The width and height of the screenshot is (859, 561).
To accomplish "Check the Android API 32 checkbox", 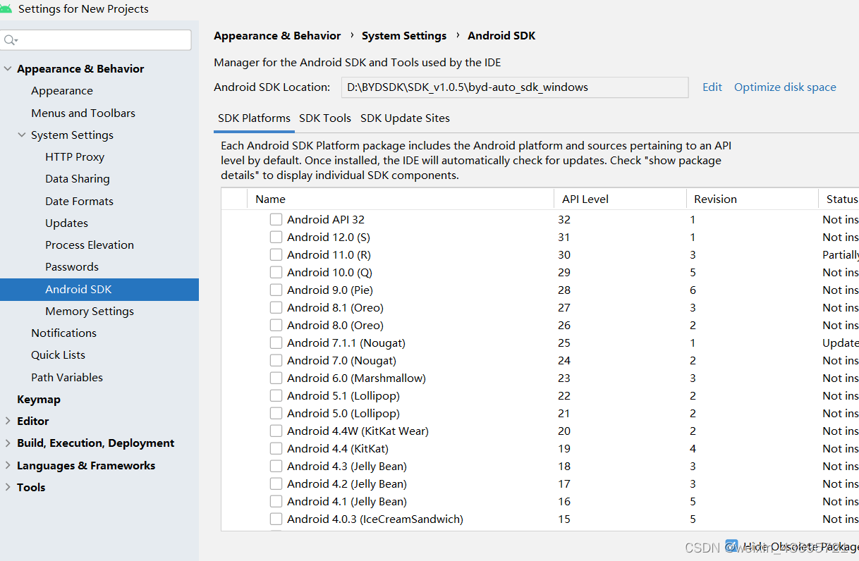I will pyautogui.click(x=276, y=219).
